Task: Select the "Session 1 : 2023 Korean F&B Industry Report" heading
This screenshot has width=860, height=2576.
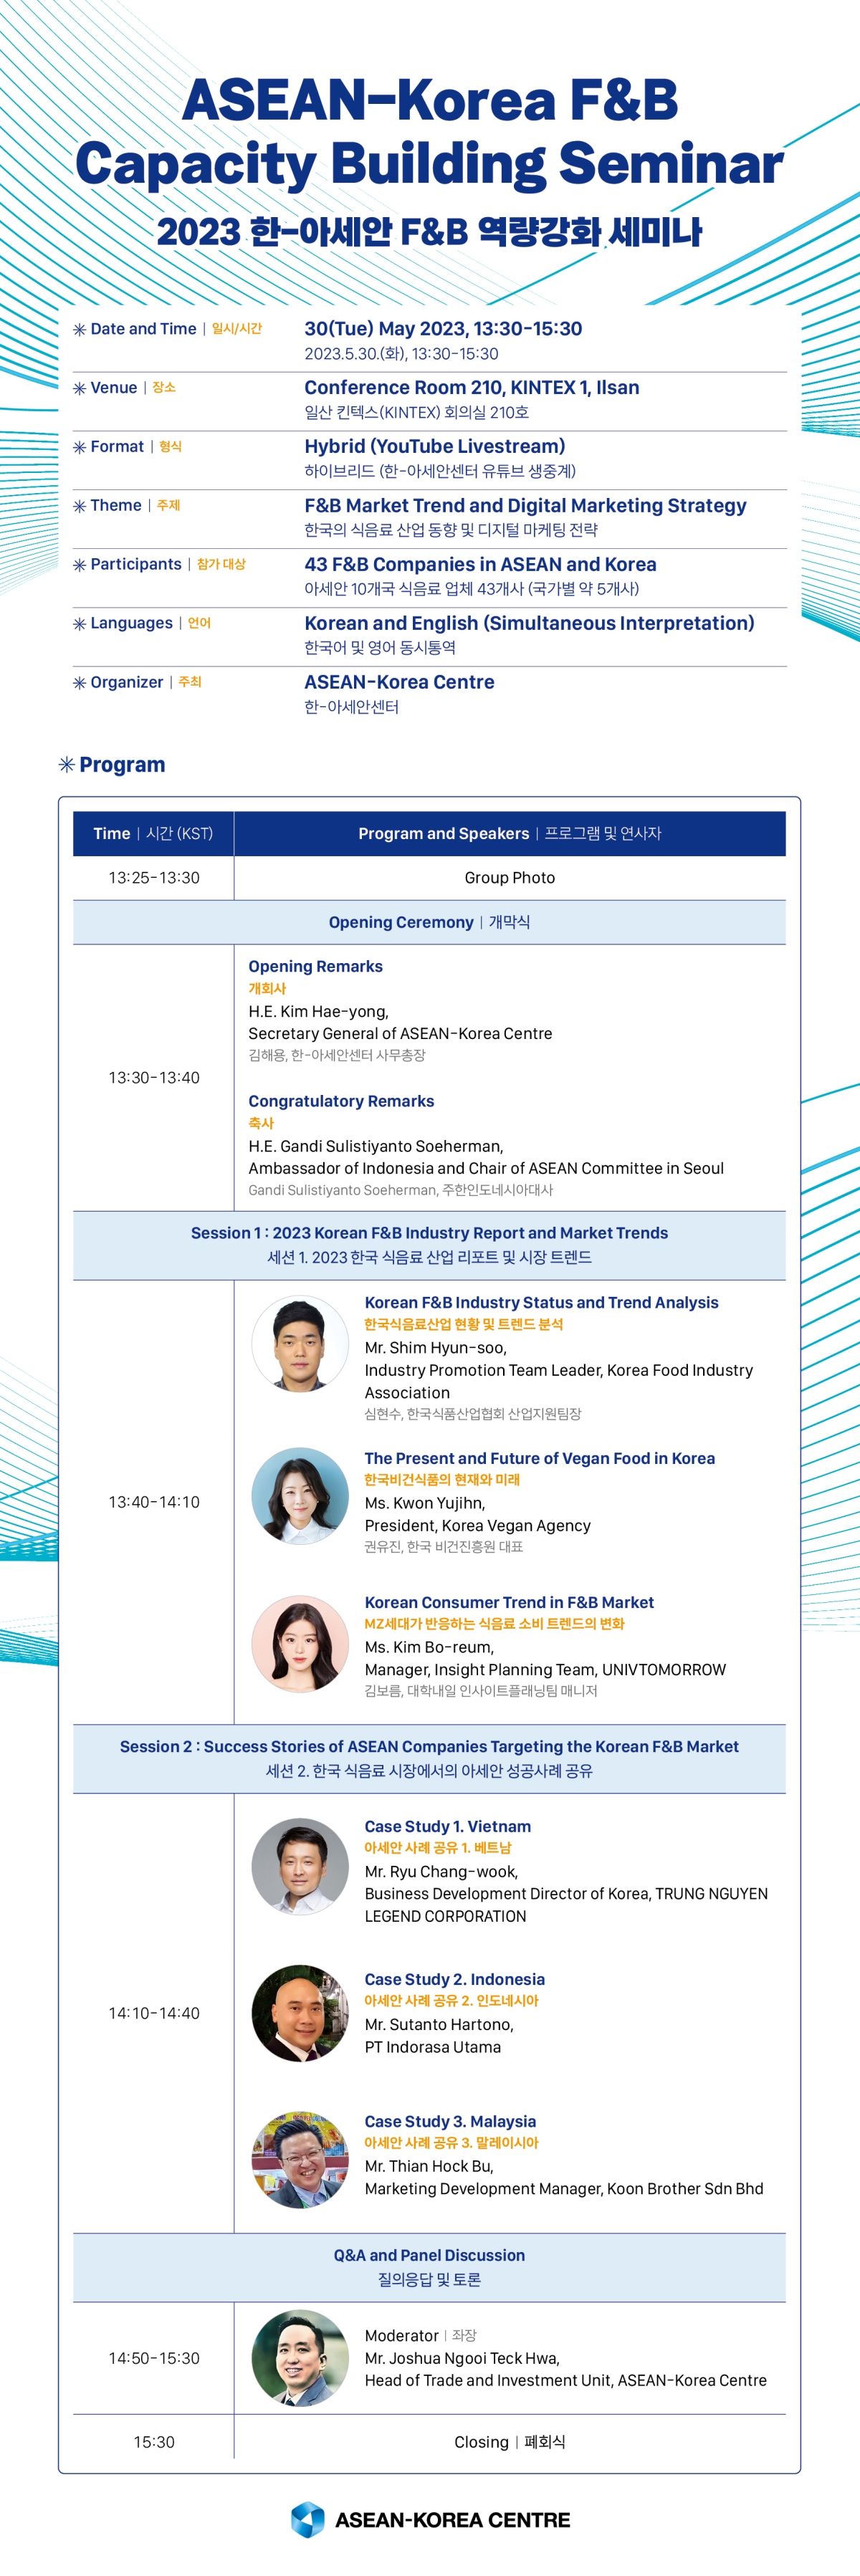Action: pyautogui.click(x=429, y=1233)
